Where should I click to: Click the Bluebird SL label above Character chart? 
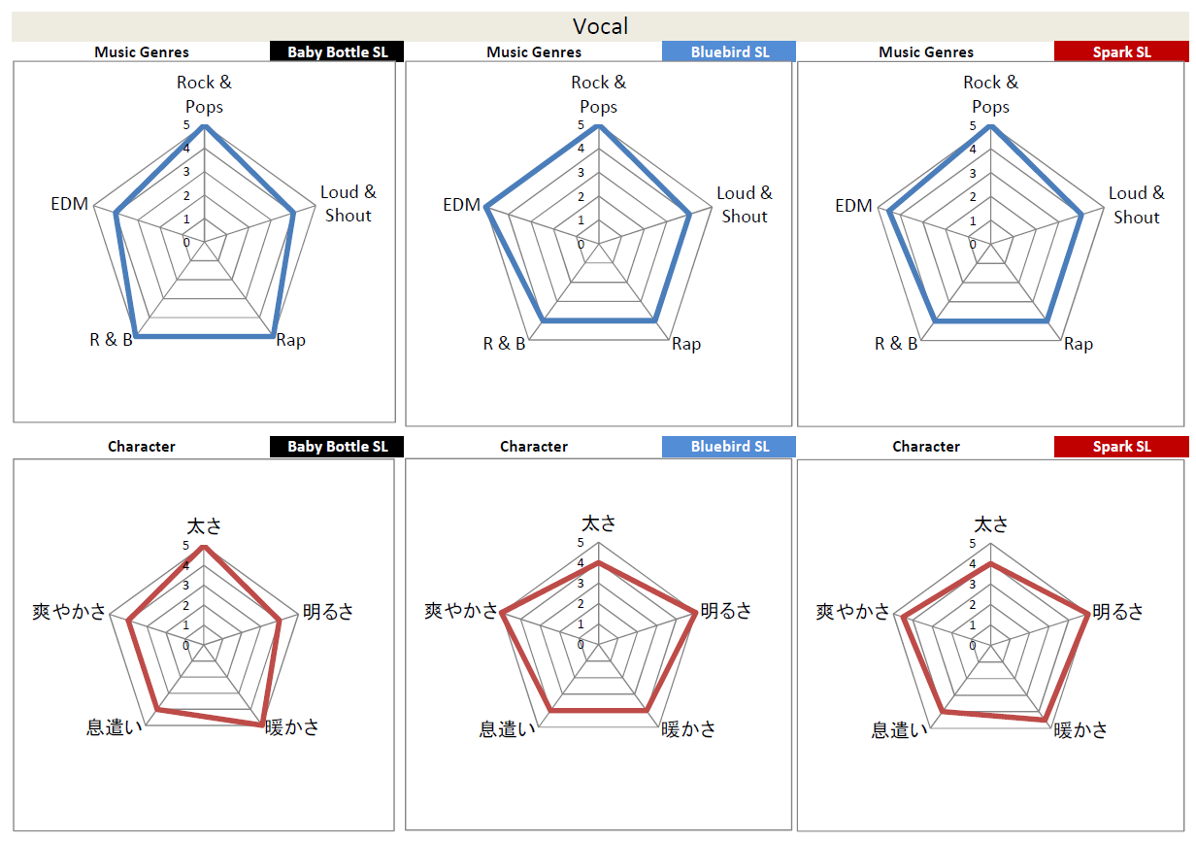pos(729,447)
